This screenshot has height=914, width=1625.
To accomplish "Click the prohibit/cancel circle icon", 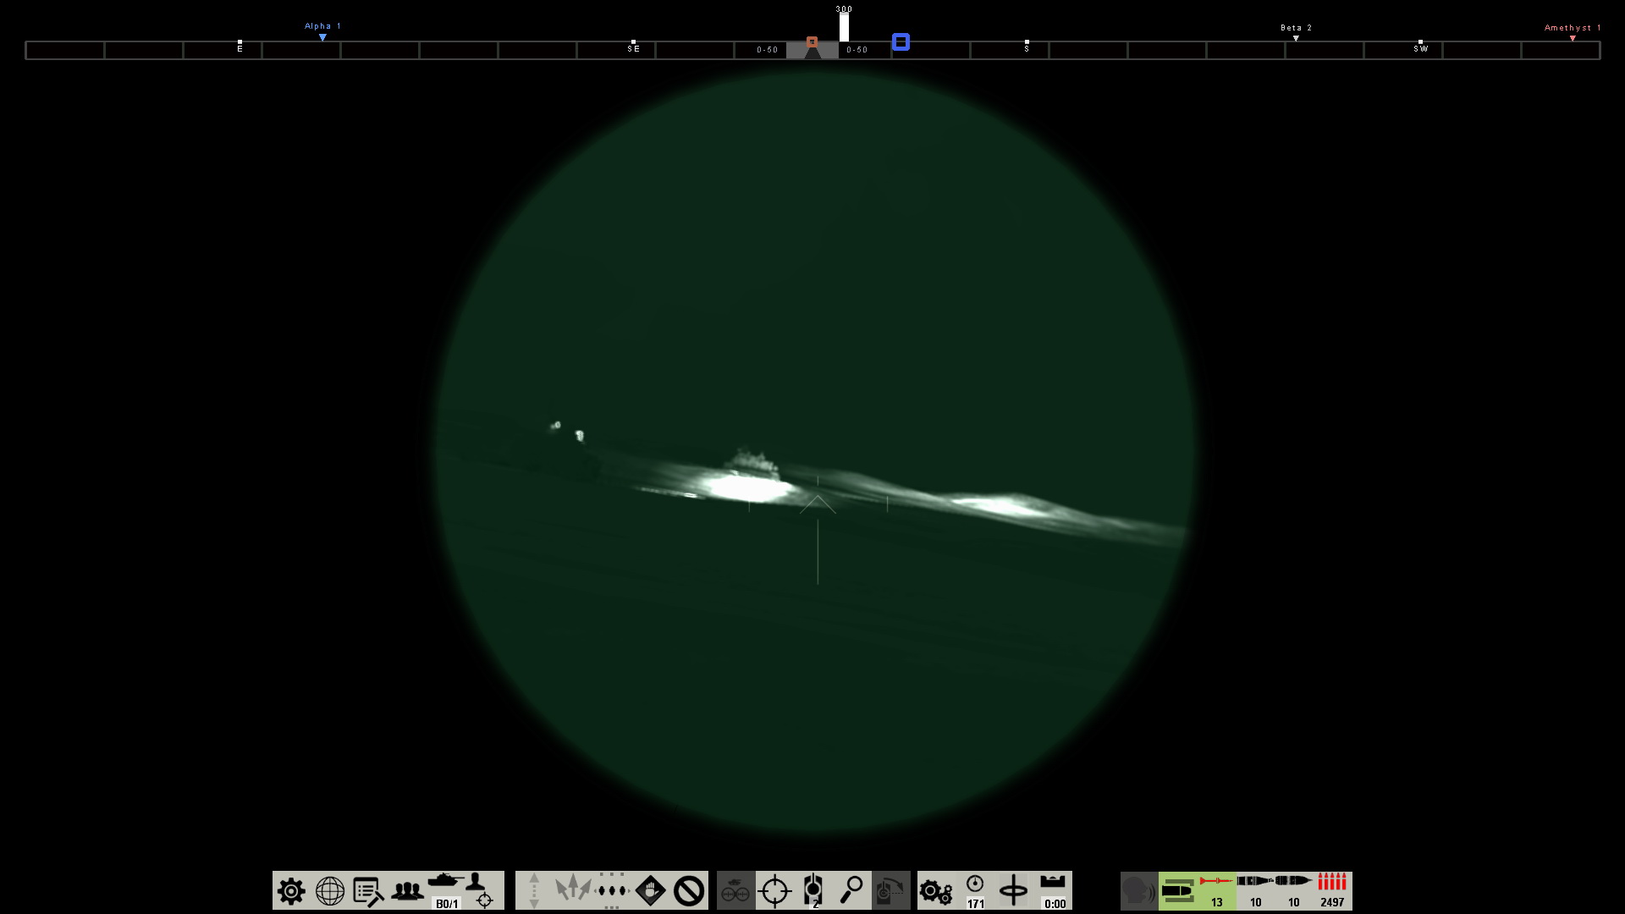I will point(689,891).
